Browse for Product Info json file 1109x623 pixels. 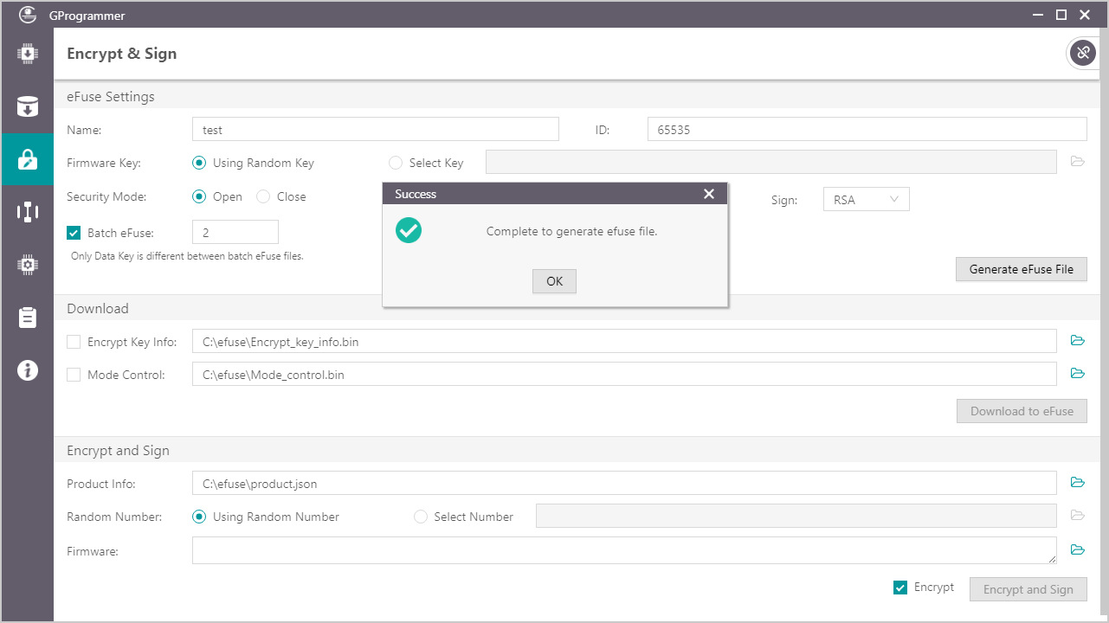coord(1077,482)
